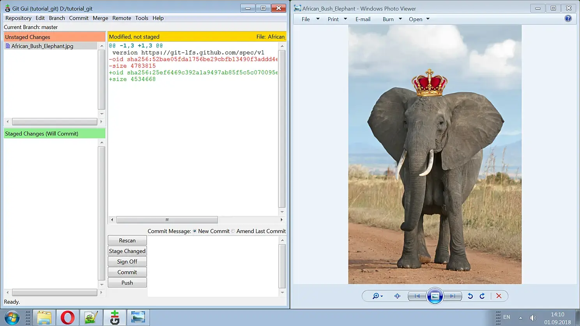The image size is (580, 326).
Task: Fit photo to actual size icon
Action: [397, 296]
